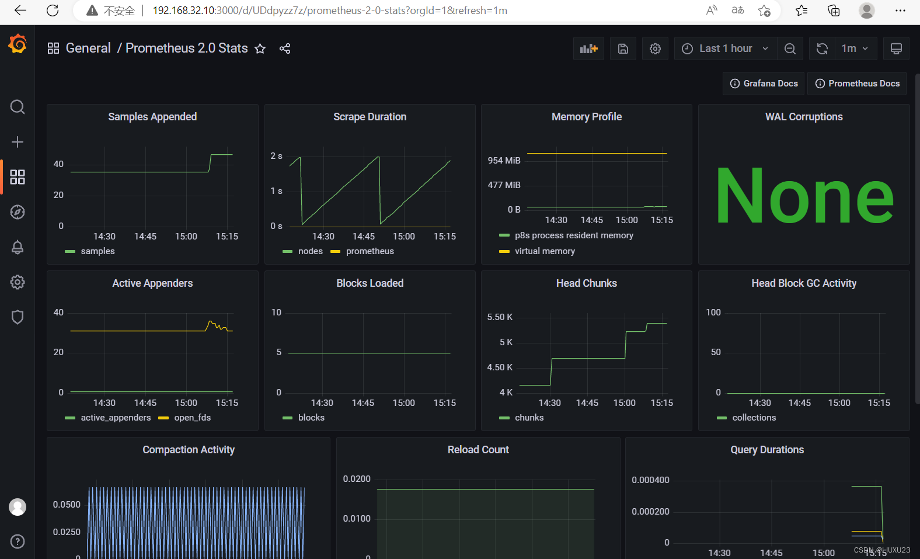920x559 pixels.
Task: Open Head Block GC Activity title menu
Action: [804, 283]
